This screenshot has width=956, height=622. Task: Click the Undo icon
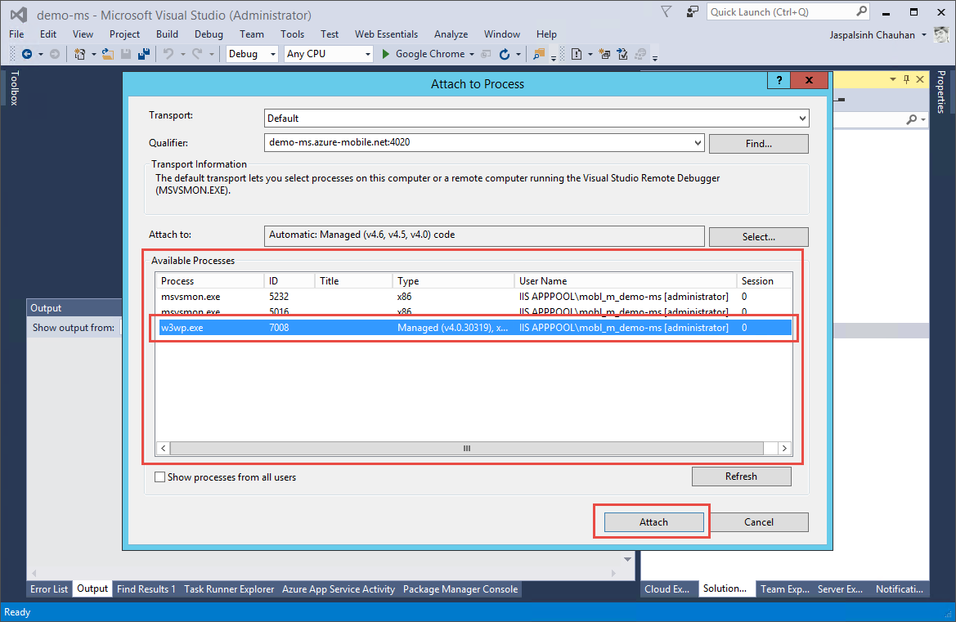point(168,54)
